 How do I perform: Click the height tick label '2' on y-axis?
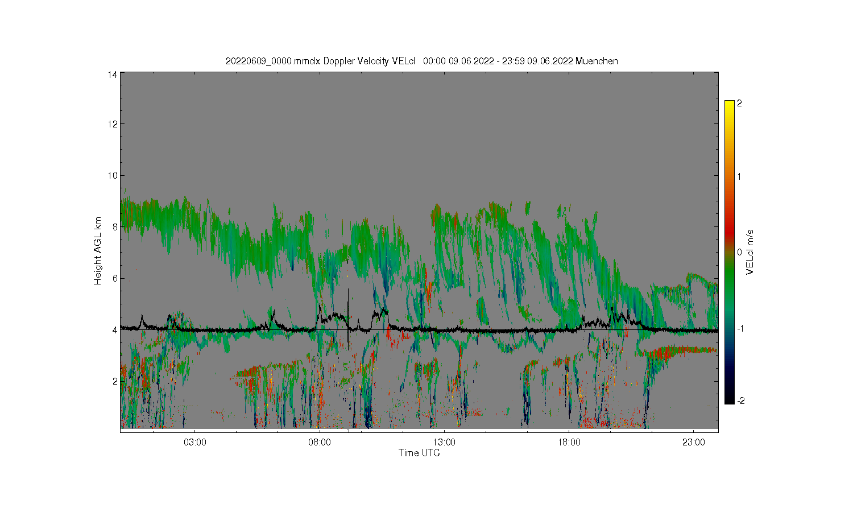point(115,381)
